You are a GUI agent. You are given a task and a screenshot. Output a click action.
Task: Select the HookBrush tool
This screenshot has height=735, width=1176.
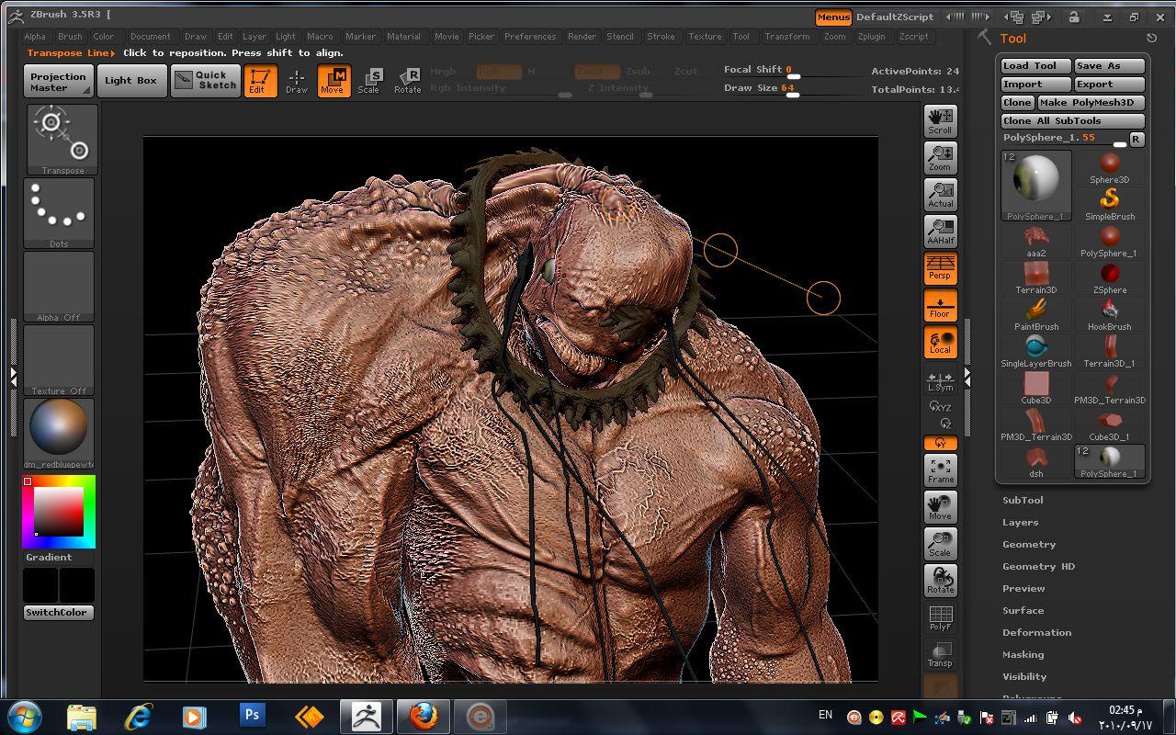[1110, 315]
